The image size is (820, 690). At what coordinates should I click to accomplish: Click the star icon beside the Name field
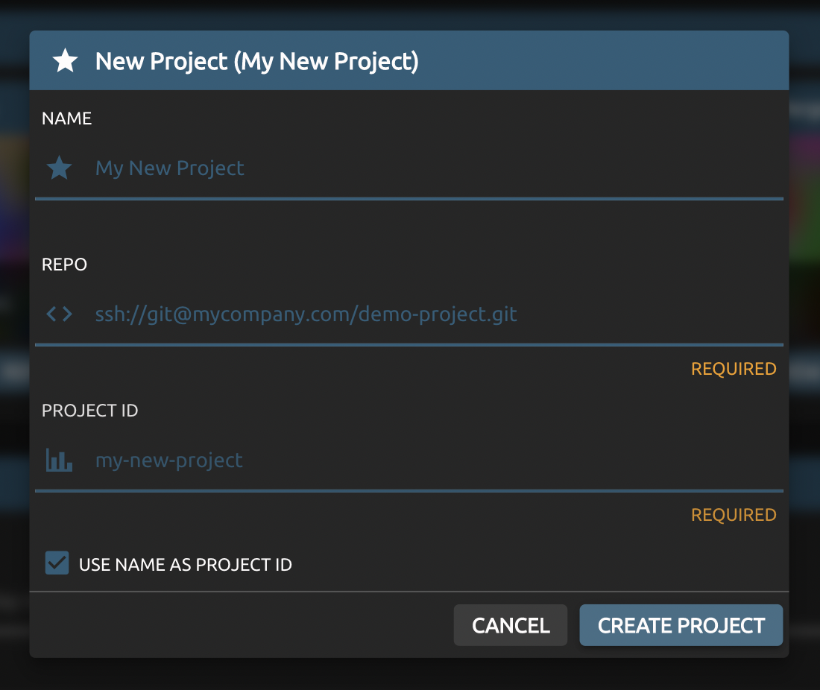(x=60, y=168)
